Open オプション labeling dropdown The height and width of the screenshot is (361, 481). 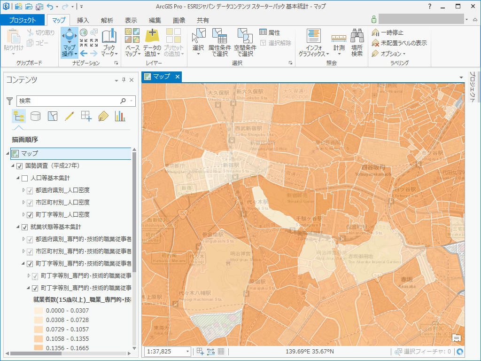388,54
